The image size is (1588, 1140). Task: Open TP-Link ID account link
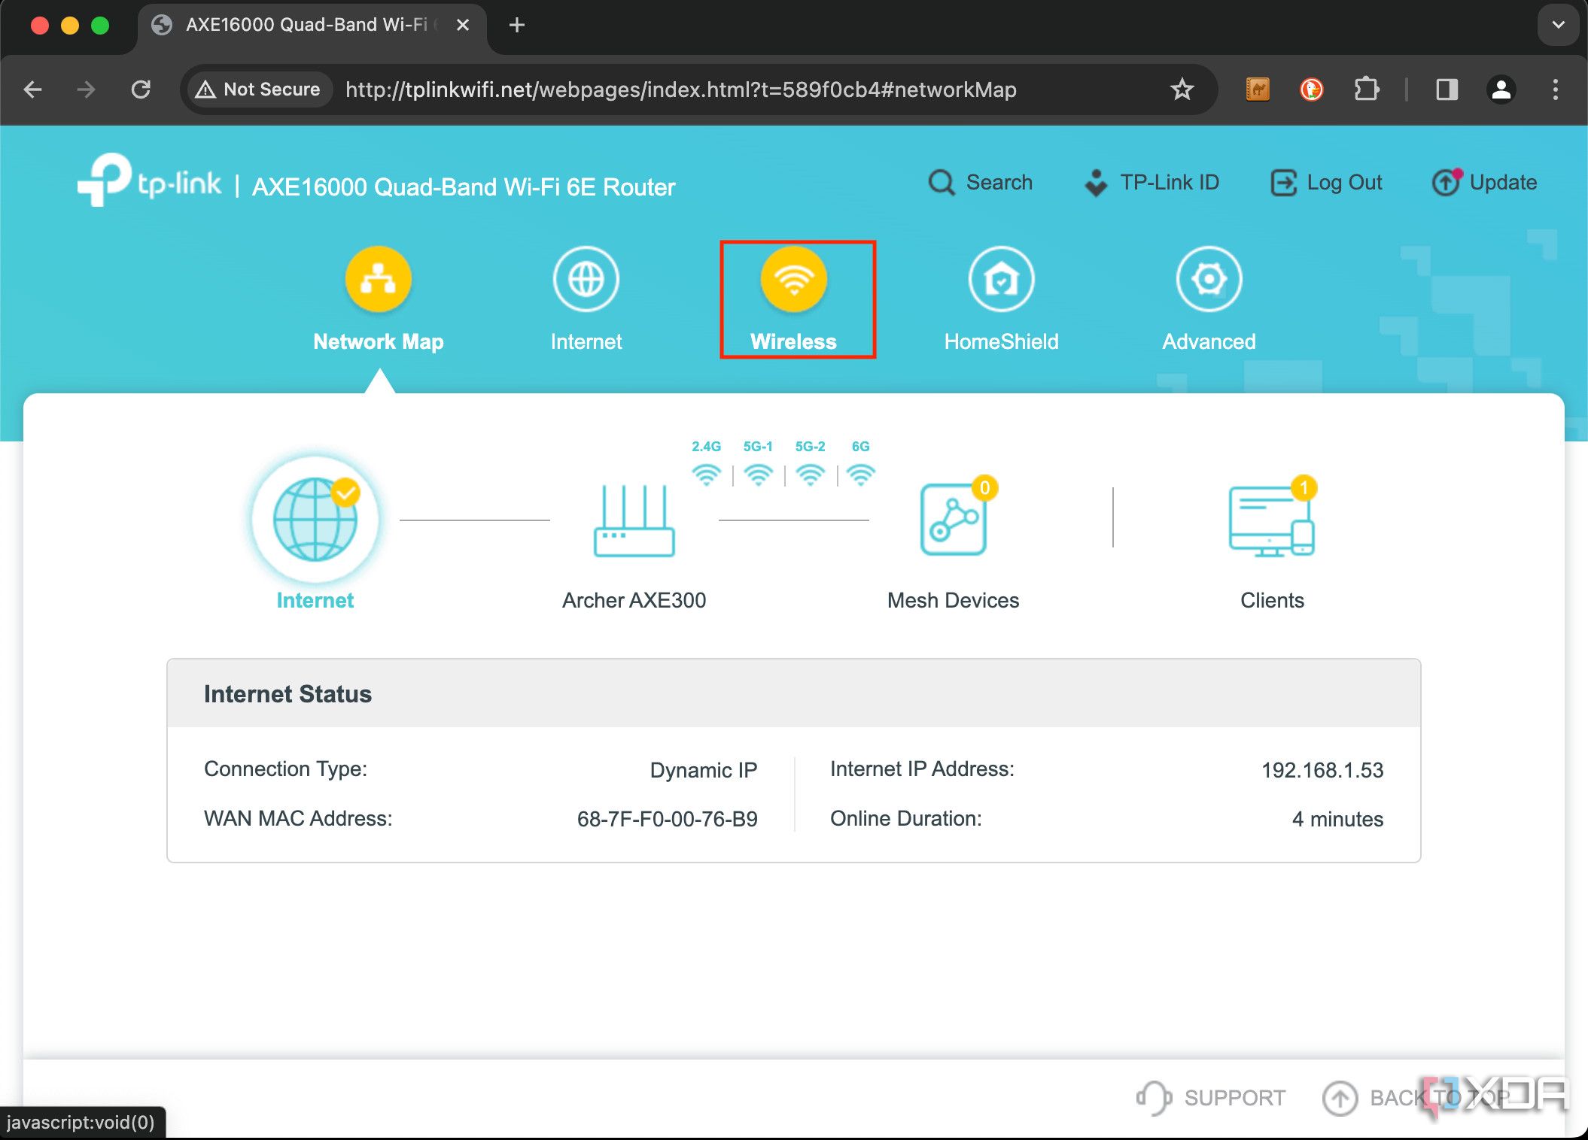click(1151, 182)
